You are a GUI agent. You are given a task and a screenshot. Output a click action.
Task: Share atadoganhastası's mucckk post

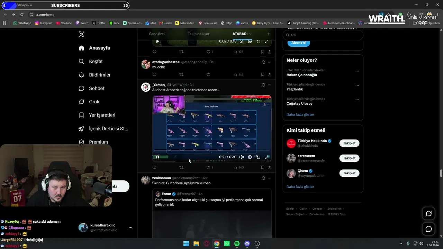(270, 74)
